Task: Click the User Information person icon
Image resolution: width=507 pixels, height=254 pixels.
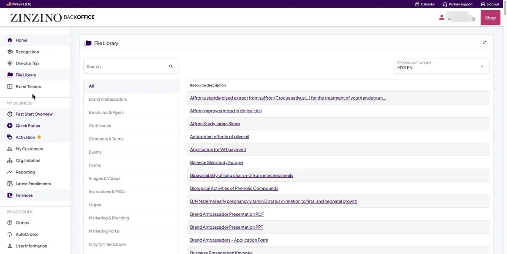Action: tap(10, 246)
